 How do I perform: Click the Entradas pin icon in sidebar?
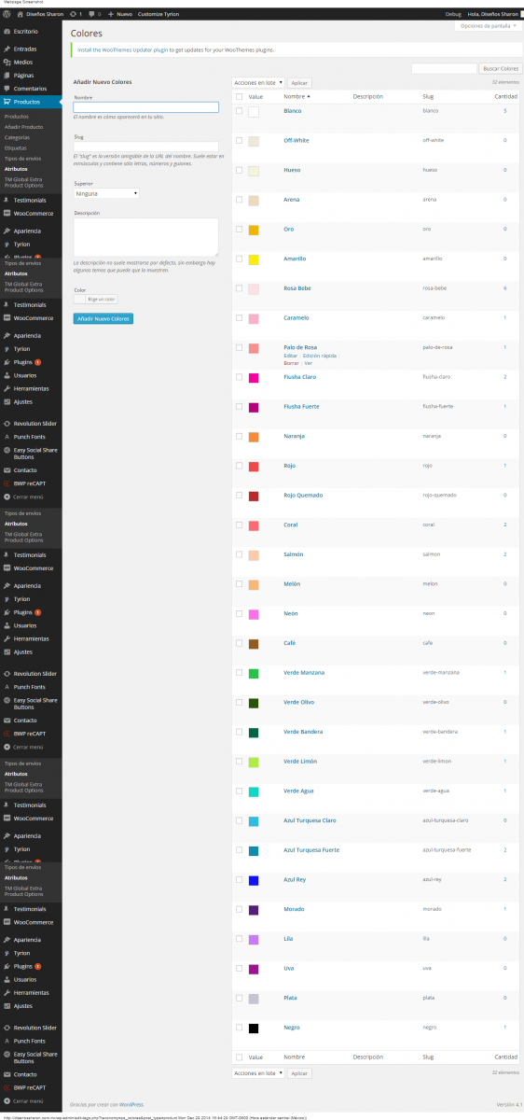7,48
